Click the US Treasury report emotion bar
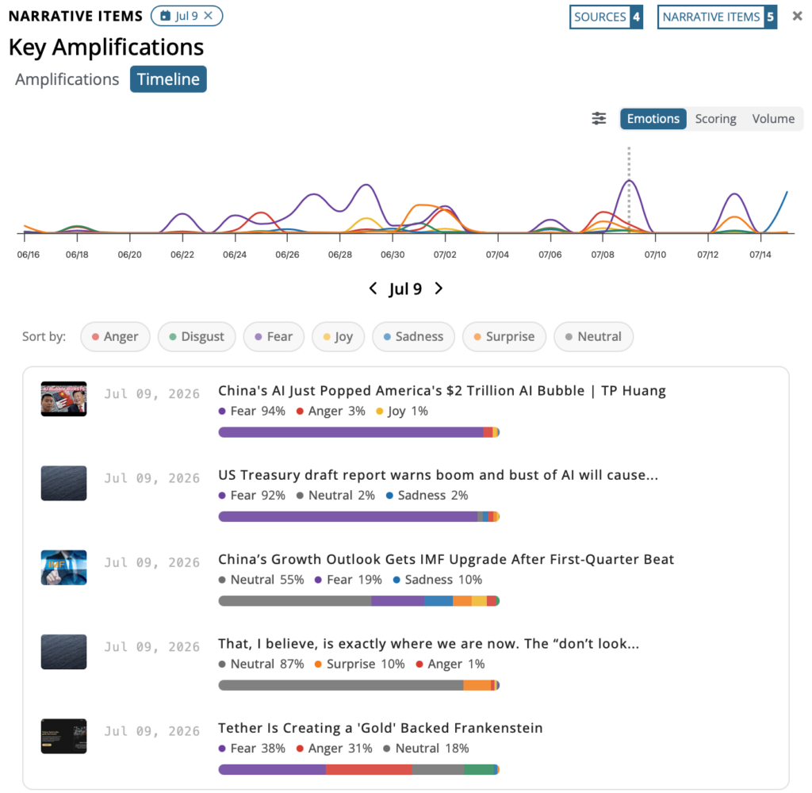812x793 pixels. pos(359,516)
